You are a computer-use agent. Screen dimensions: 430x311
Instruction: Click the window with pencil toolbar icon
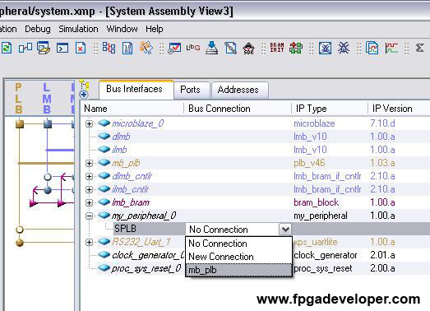44,48
